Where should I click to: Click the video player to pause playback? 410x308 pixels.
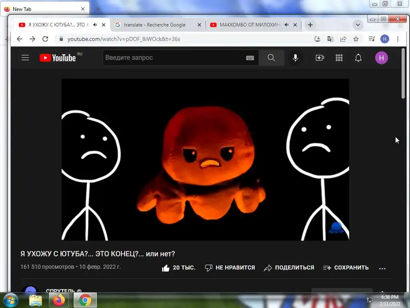tap(205, 159)
